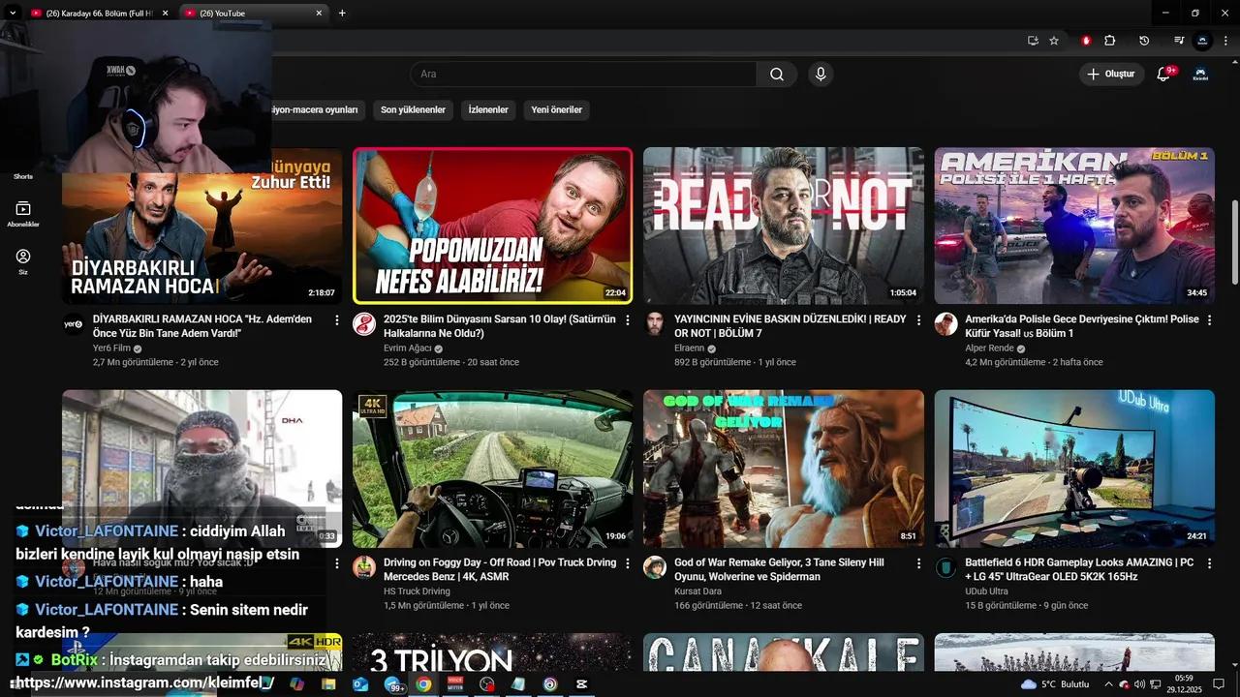Open the God of War Remake Geliyor thumbnail
This screenshot has height=697, width=1240.
click(x=784, y=469)
